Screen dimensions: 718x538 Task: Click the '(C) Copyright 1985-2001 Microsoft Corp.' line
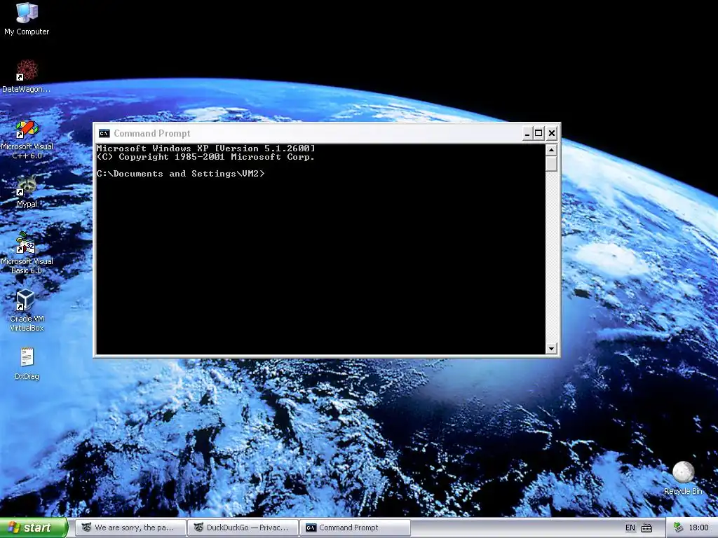coord(205,157)
